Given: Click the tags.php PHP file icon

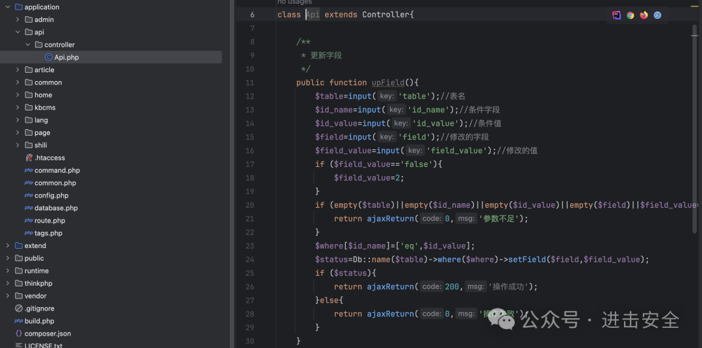Looking at the screenshot, I should click(29, 232).
